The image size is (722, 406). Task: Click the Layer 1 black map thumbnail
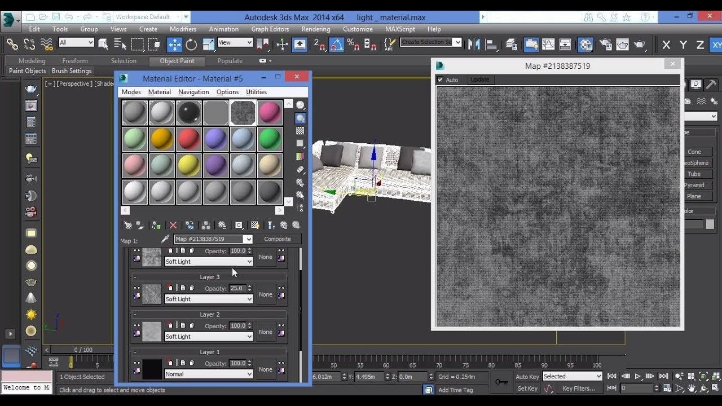tap(152, 369)
